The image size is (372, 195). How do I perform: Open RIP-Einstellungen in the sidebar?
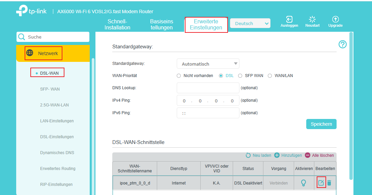(56, 185)
